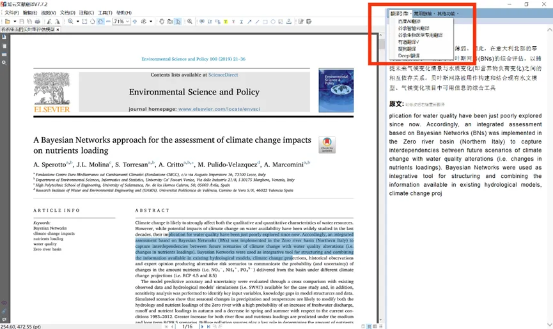The image size is (553, 329).
Task: Open the 视图(V) menu
Action: click(49, 13)
